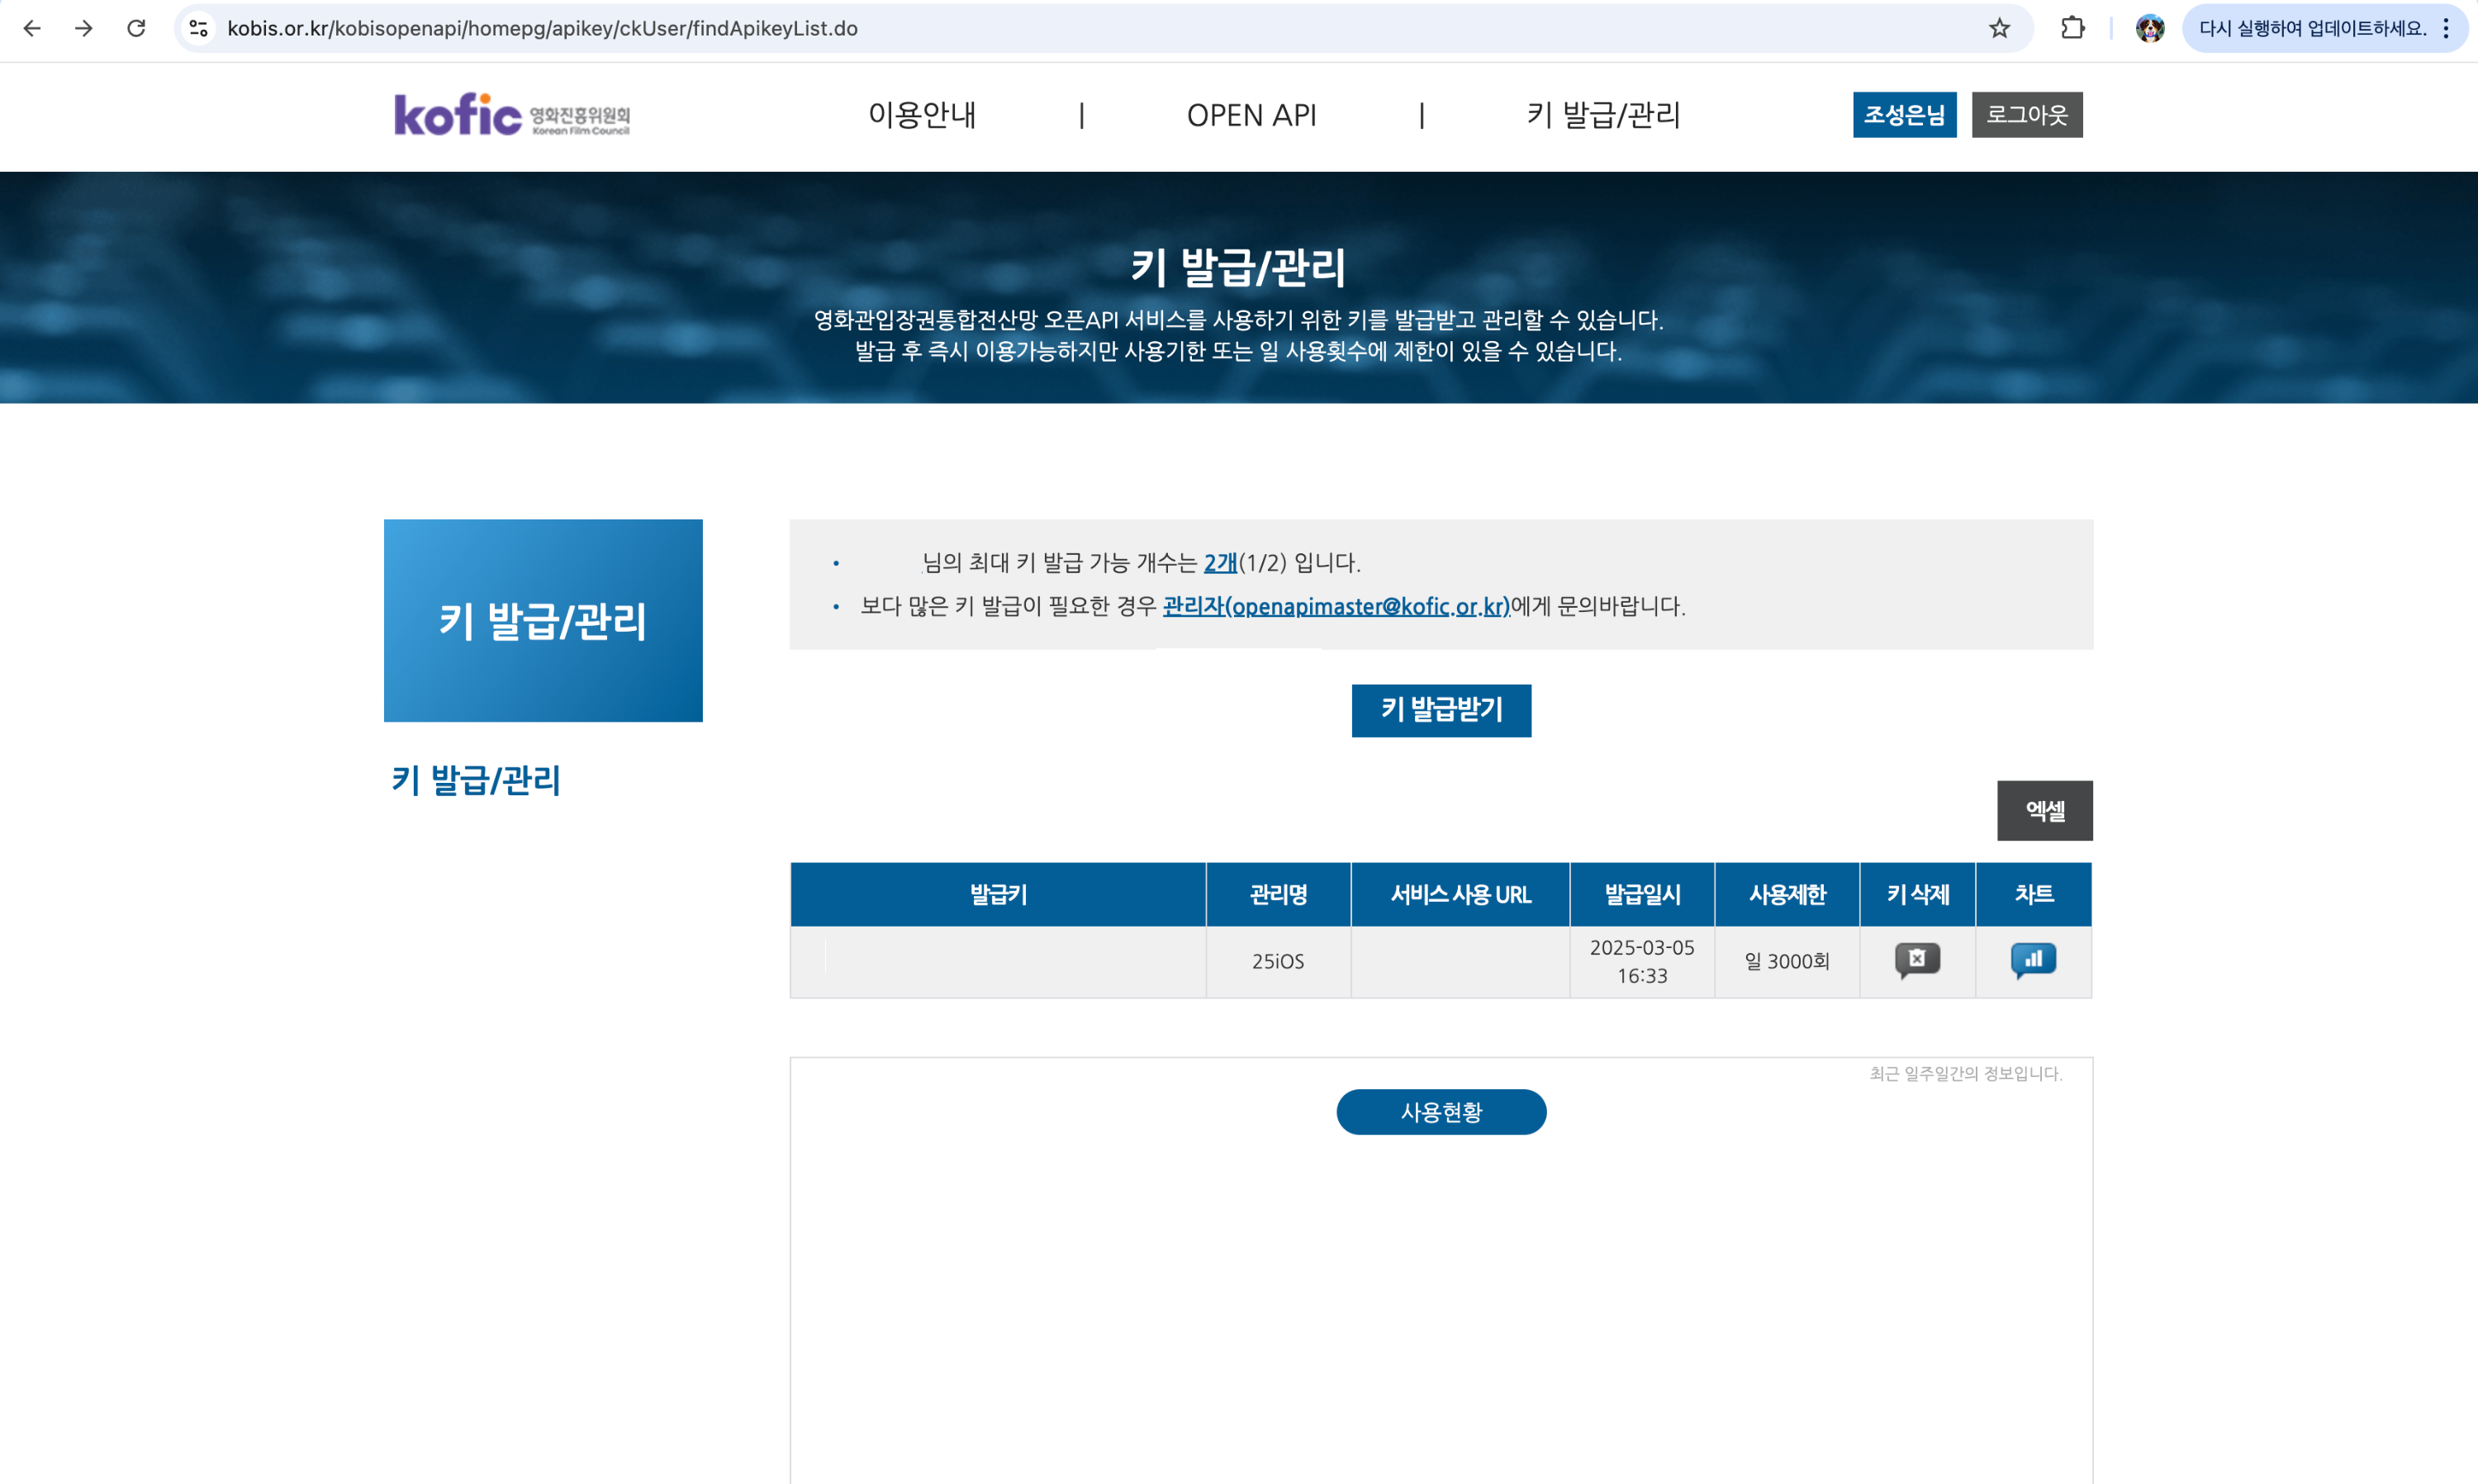
Task: Click the 사용제한 column header
Action: 1787,894
